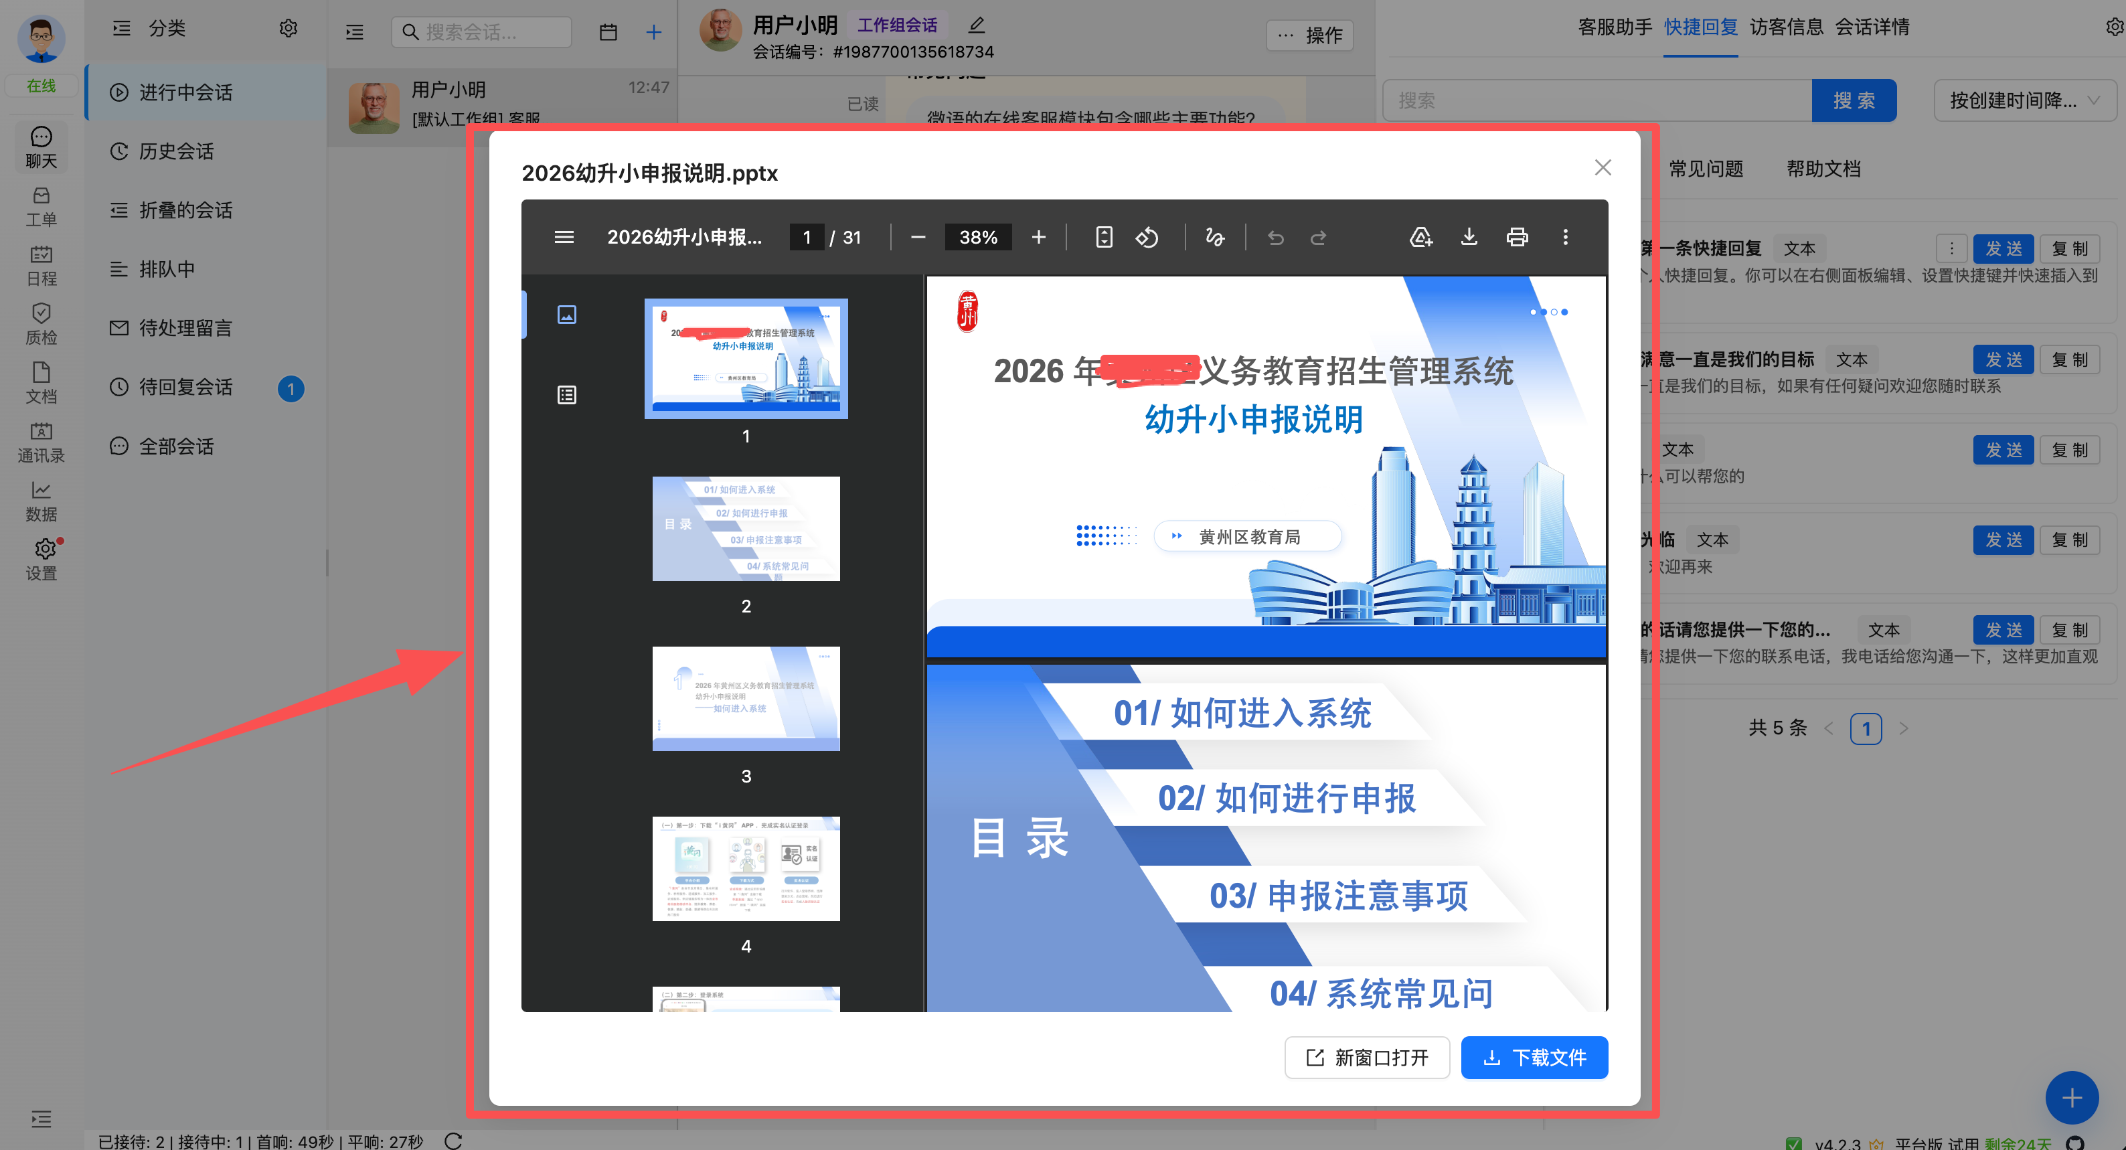2126x1150 pixels.
Task: Open the 质检 quality check section
Action: [x=42, y=325]
